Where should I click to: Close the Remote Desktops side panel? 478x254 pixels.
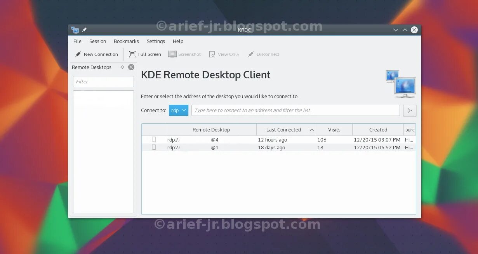(x=131, y=67)
